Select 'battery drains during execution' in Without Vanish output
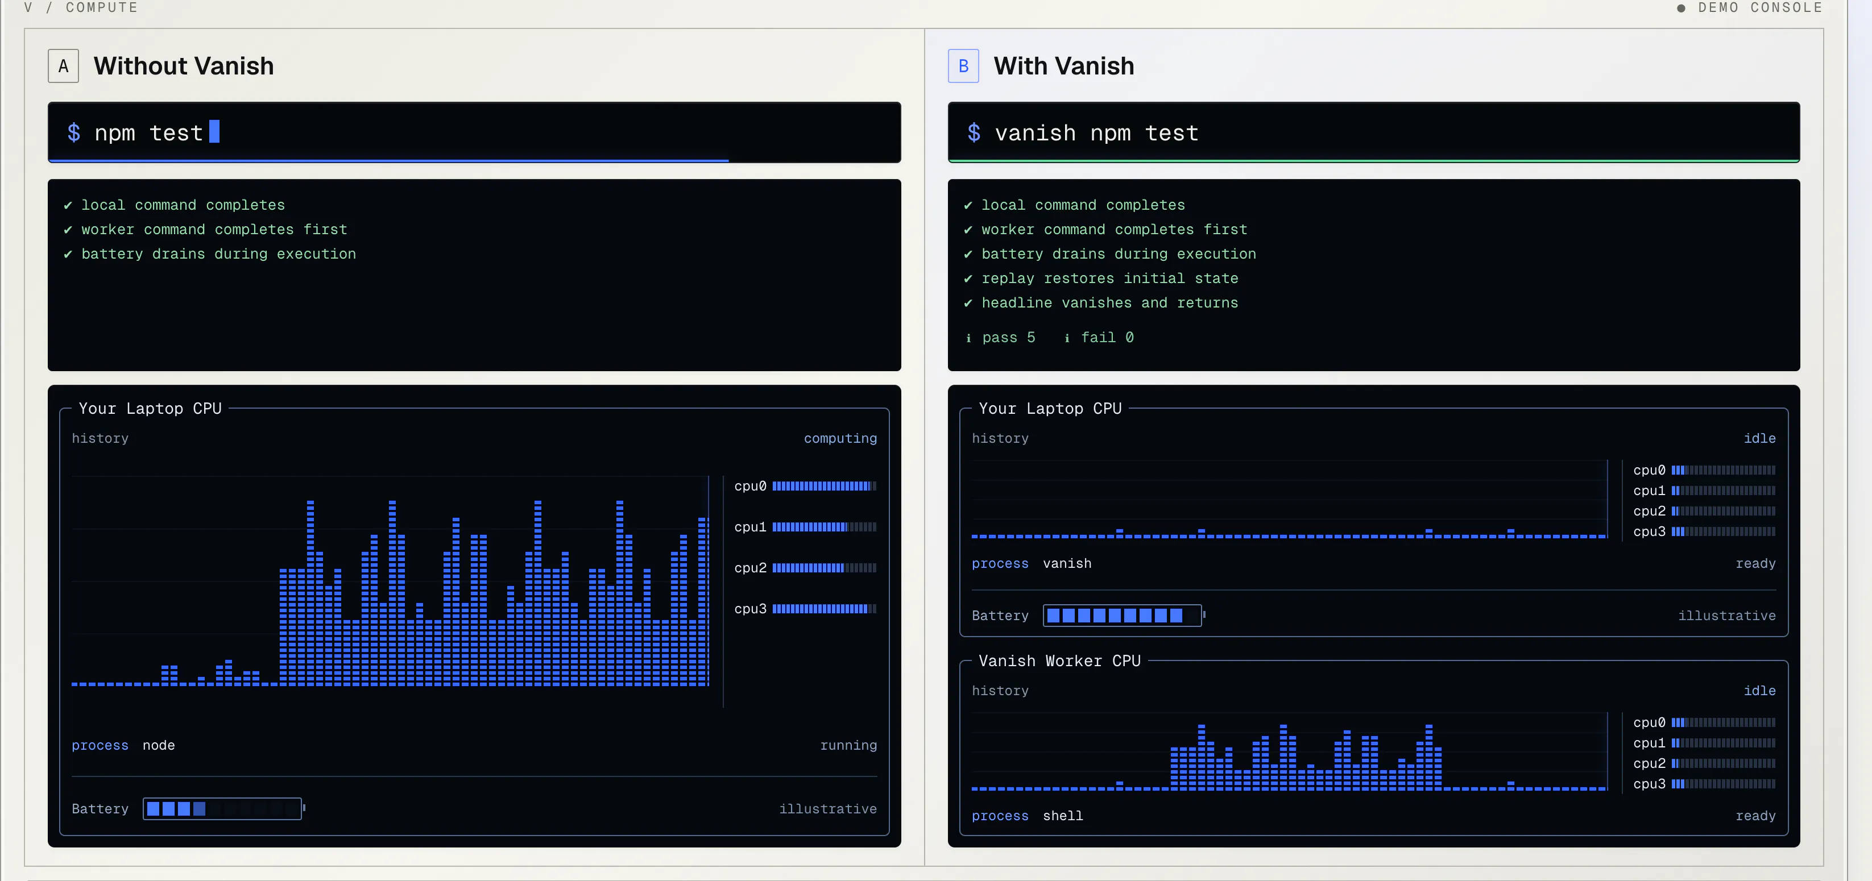1872x881 pixels. coord(219,254)
